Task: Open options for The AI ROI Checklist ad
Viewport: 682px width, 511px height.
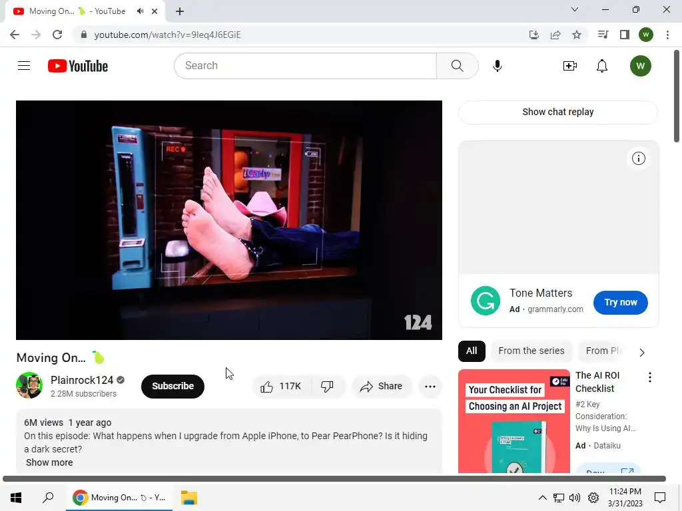Action: pyautogui.click(x=650, y=377)
